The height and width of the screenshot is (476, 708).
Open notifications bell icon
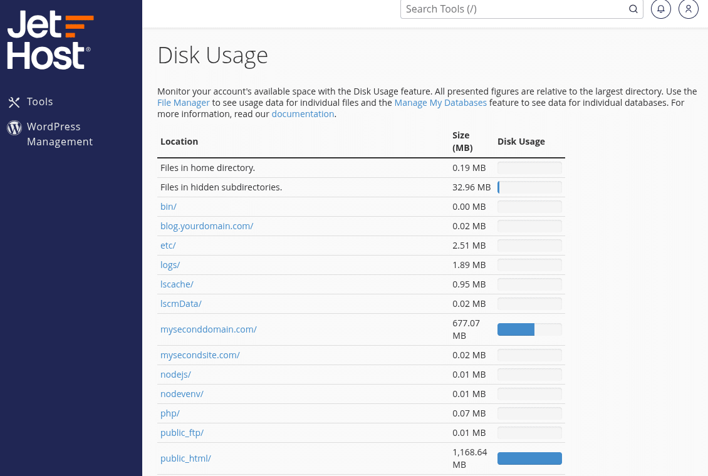[x=660, y=9]
